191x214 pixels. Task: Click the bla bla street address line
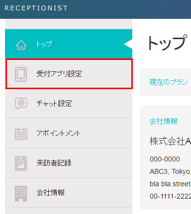click(170, 184)
